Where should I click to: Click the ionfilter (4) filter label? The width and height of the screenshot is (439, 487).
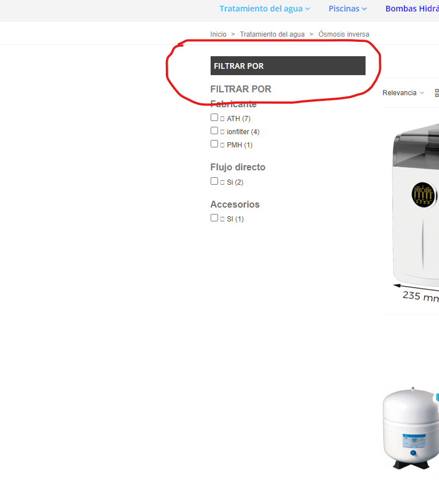click(243, 132)
